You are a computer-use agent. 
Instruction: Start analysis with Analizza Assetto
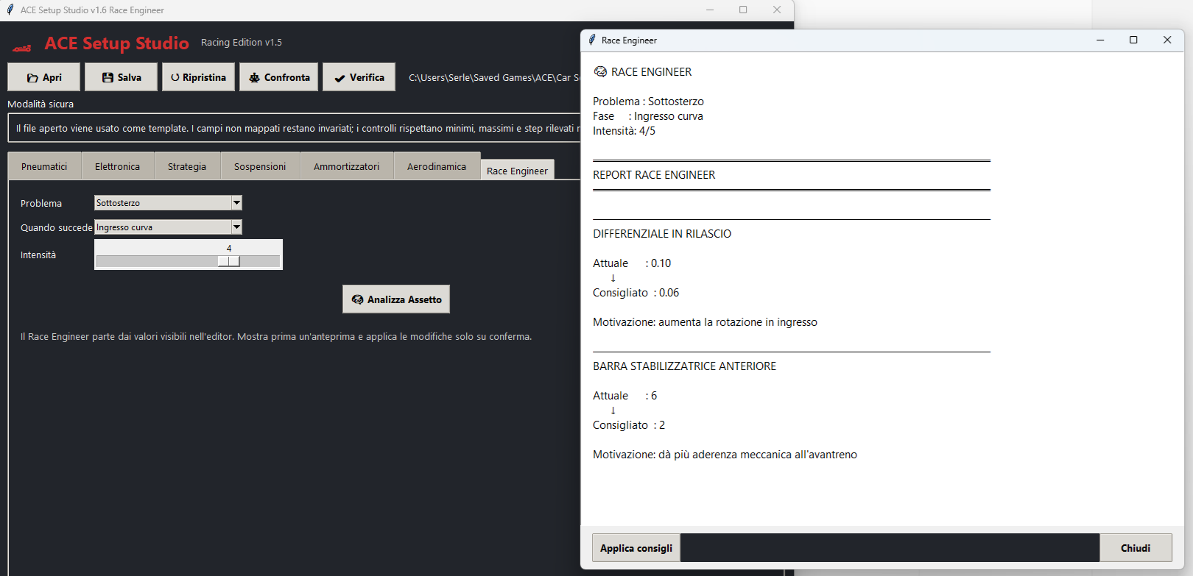pyautogui.click(x=396, y=299)
